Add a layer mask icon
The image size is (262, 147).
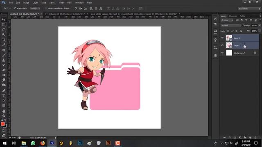235,138
